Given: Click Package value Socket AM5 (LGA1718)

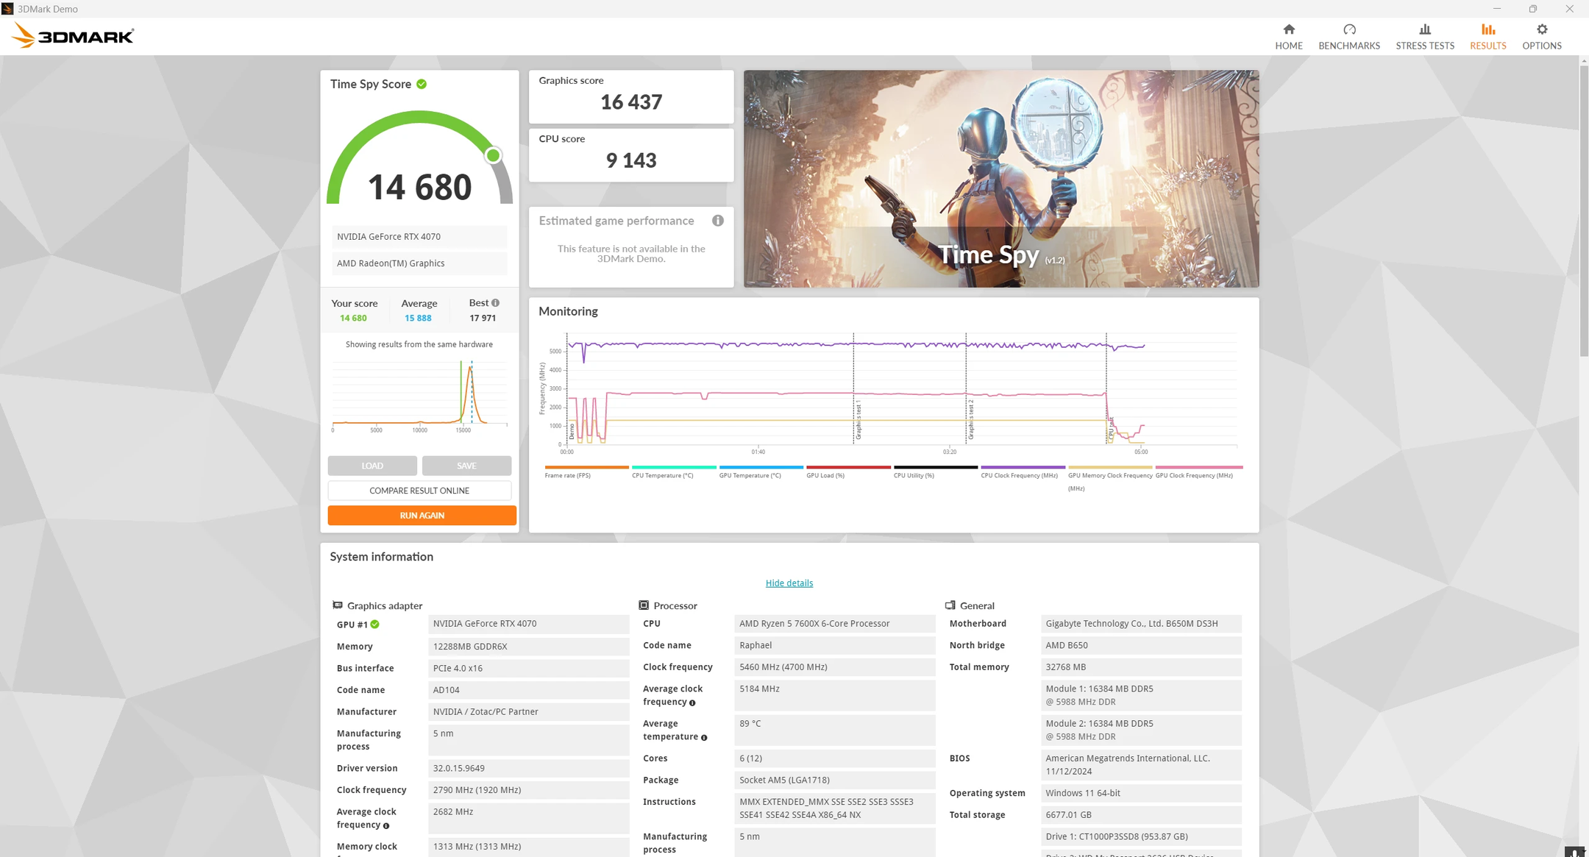Looking at the screenshot, I should click(835, 780).
